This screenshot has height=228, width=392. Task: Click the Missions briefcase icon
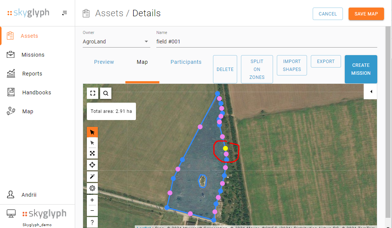tap(11, 54)
